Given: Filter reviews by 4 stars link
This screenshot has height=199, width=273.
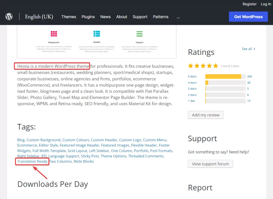Looking at the screenshot, I should [192, 83].
